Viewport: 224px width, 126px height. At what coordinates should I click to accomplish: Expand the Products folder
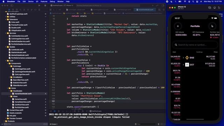click(4, 121)
